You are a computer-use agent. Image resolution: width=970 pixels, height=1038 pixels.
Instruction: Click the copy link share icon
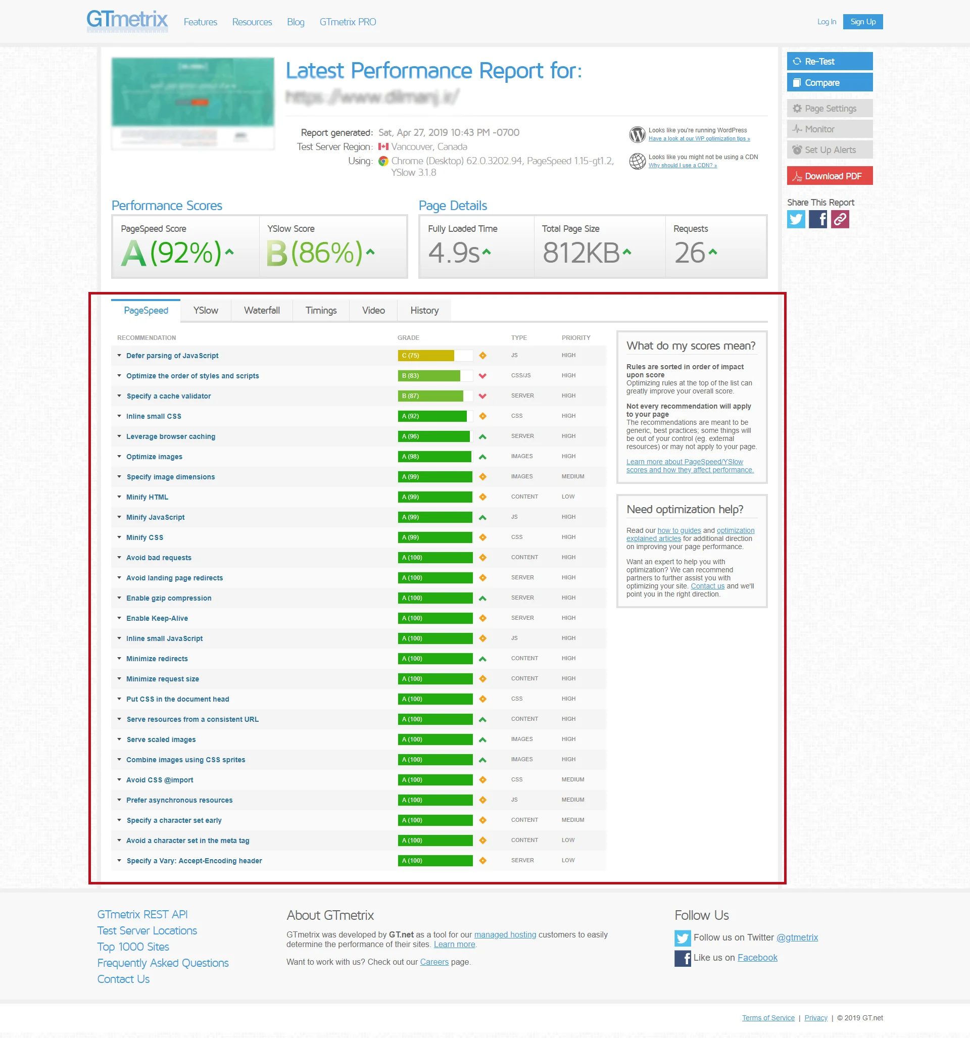coord(840,219)
